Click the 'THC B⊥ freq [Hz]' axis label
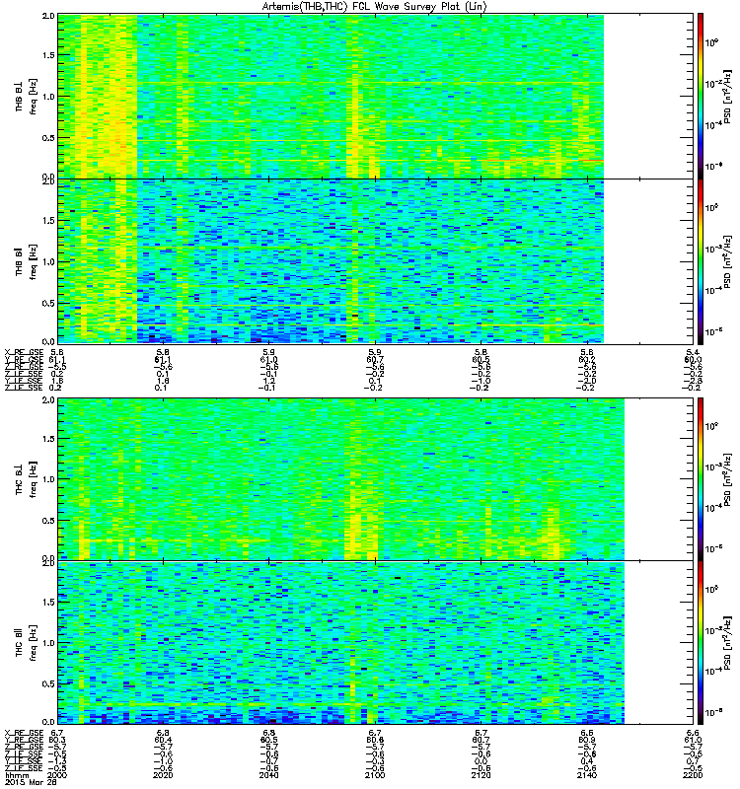This screenshot has height=789, width=740. click(27, 479)
